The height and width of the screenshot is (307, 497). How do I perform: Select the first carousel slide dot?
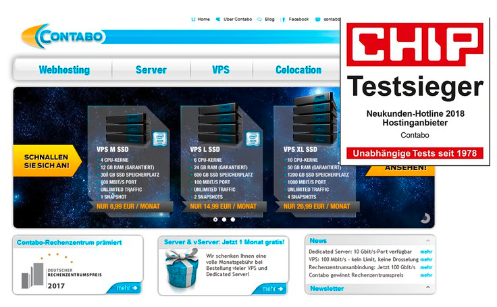pos(215,219)
